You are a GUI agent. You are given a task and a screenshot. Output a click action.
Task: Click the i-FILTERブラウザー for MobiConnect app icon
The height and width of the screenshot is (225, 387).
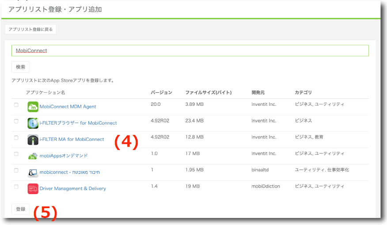point(33,123)
